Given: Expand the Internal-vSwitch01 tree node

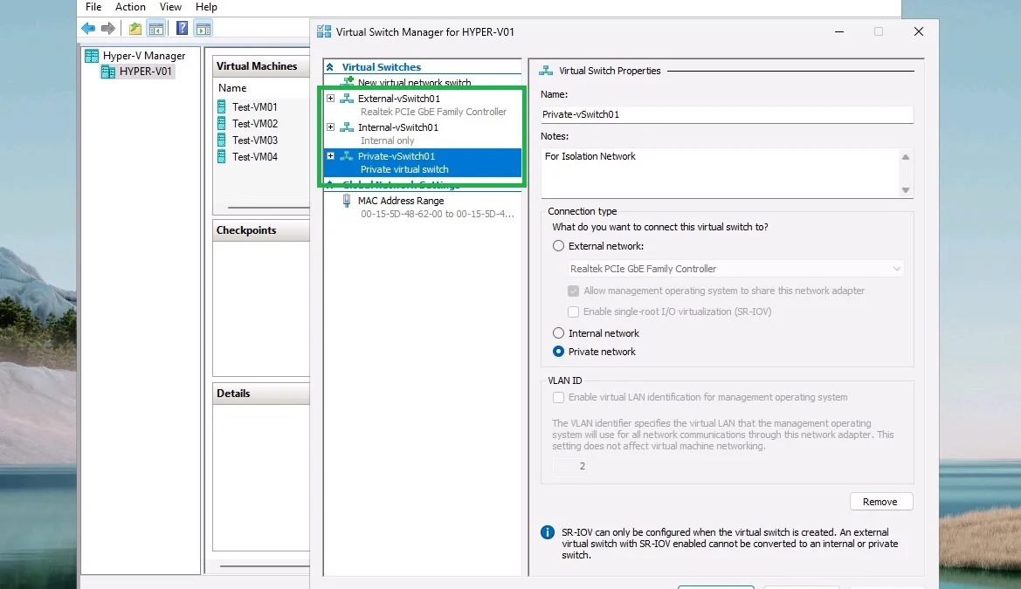Looking at the screenshot, I should (331, 127).
